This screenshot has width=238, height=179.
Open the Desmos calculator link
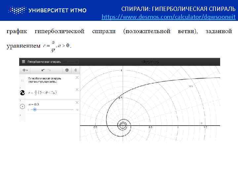pyautogui.click(x=169, y=17)
